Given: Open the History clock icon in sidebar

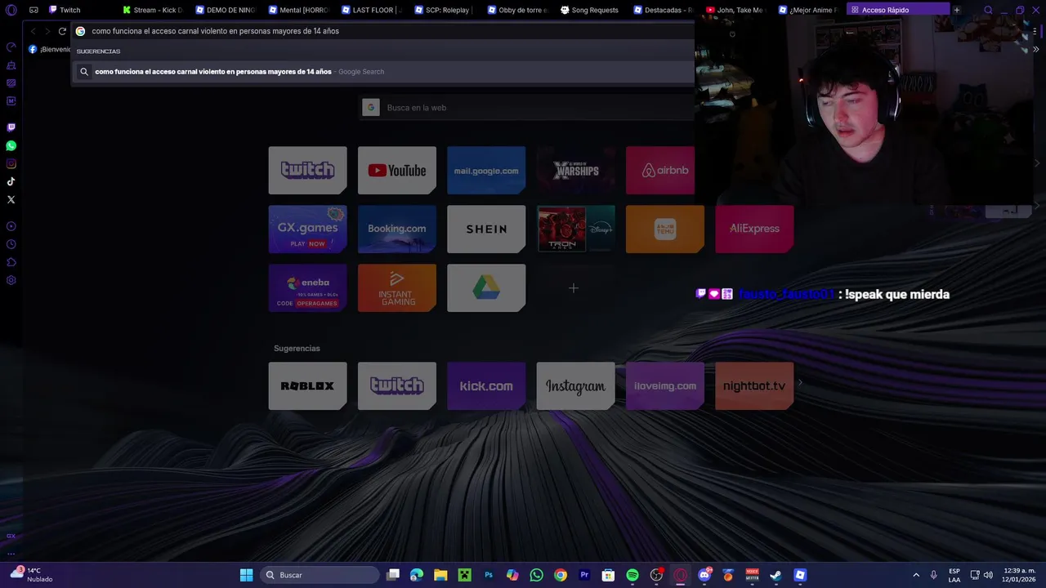Looking at the screenshot, I should 11,244.
